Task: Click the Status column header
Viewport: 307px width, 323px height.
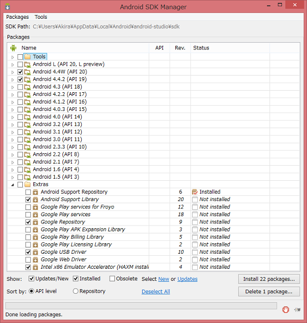Action: pos(230,48)
